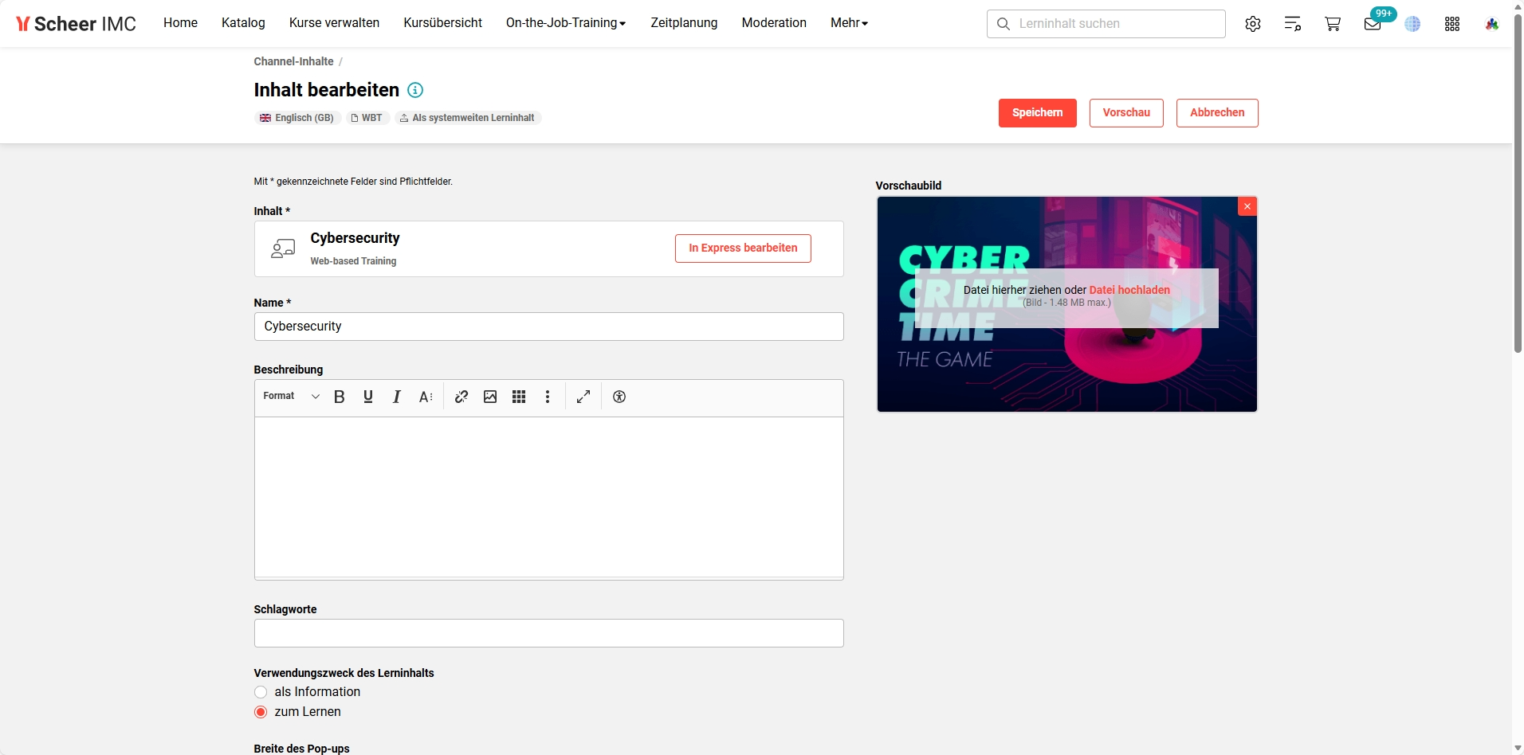Click inside the Beschreibung text area

point(548,497)
